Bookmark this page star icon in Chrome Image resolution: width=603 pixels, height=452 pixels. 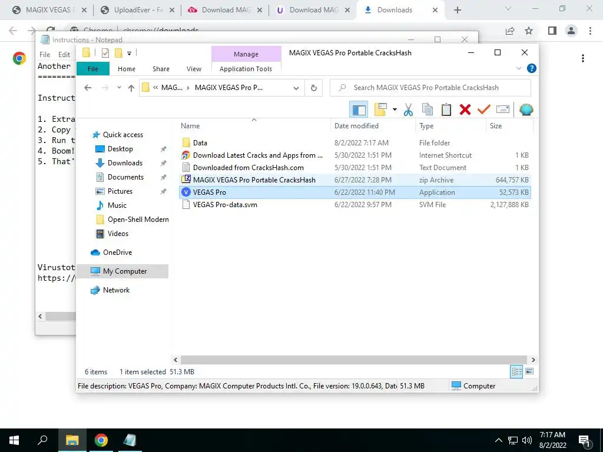529,31
